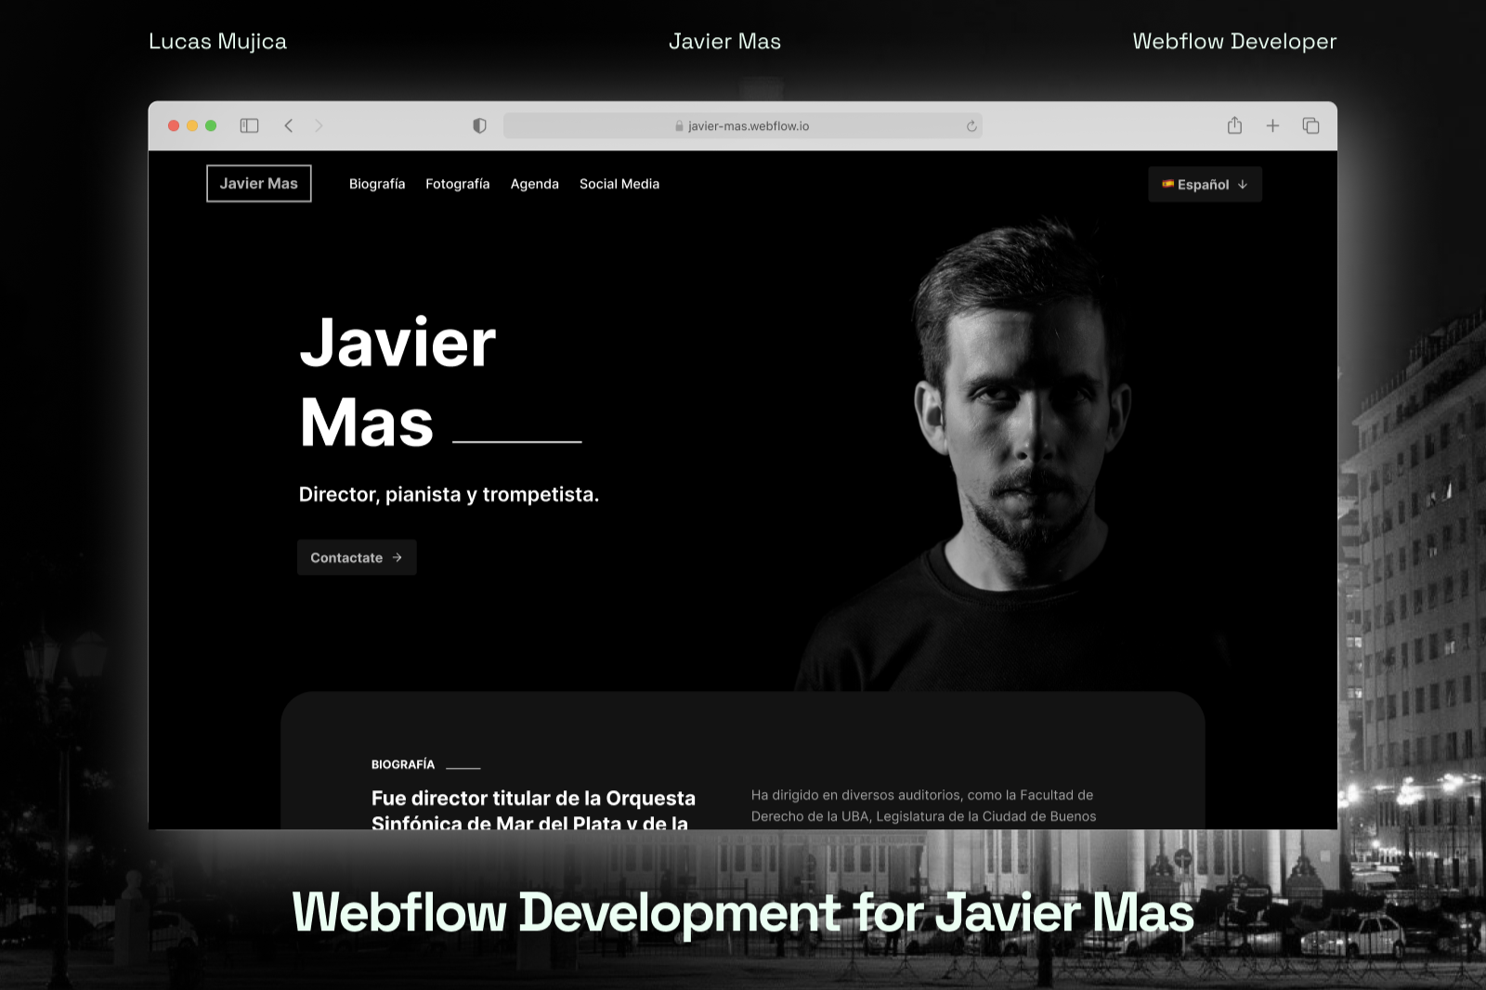Click the Webflow Development for Javier Mas title

tap(743, 912)
